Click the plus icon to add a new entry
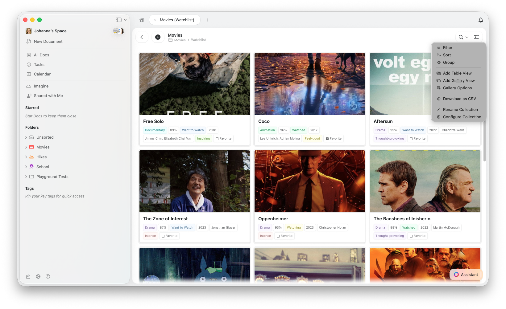The width and height of the screenshot is (506, 309). 158,37
